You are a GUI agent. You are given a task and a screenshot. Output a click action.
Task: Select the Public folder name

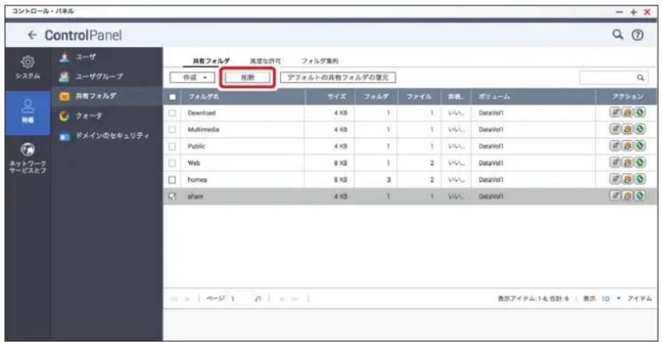pos(197,146)
